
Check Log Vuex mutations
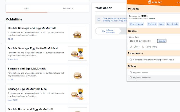pyautogui.click(x=130, y=78)
